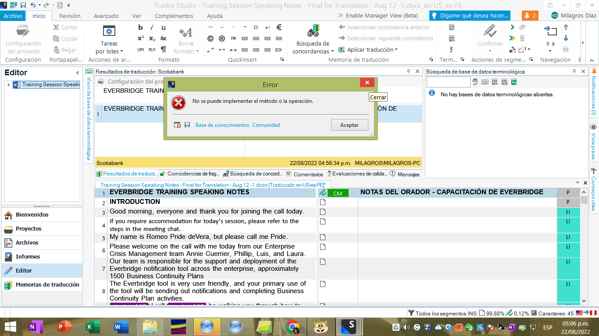Expand the Aplicar traducción dropdown
The width and height of the screenshot is (599, 336).
click(396, 49)
